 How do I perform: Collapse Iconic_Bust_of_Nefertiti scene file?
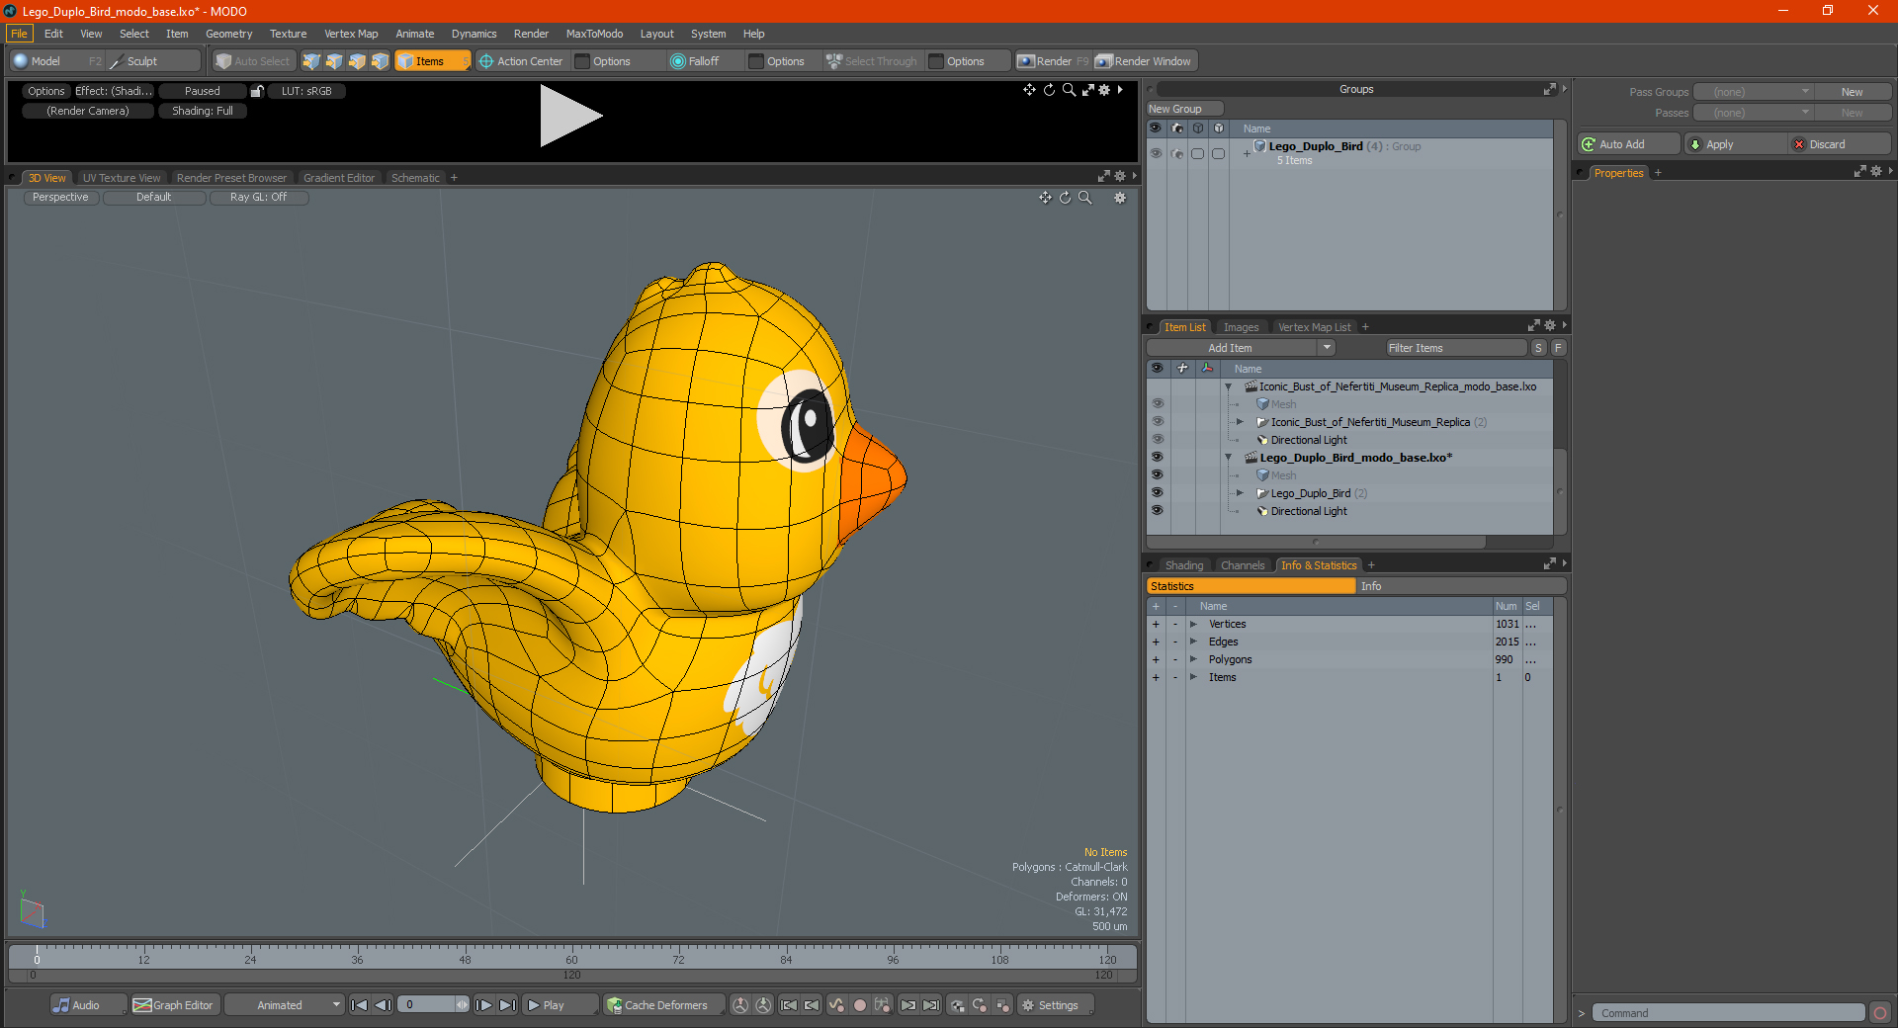tap(1229, 386)
